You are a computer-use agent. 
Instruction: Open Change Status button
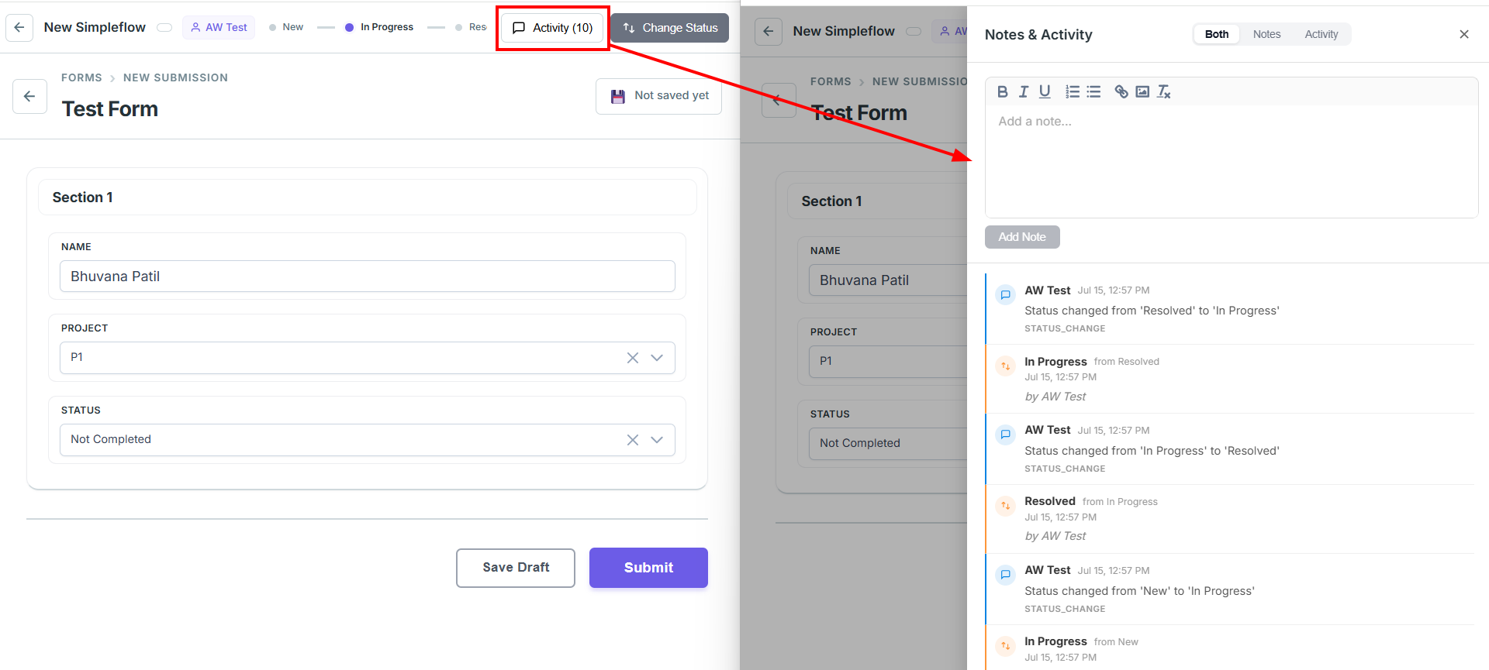coord(670,28)
